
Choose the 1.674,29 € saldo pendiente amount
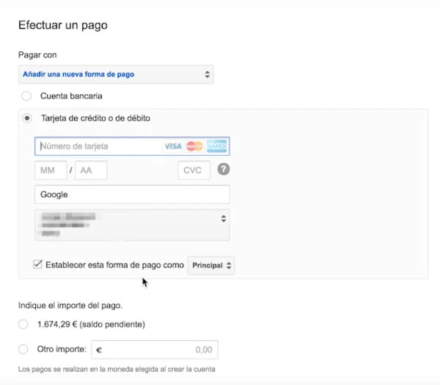pos(23,324)
